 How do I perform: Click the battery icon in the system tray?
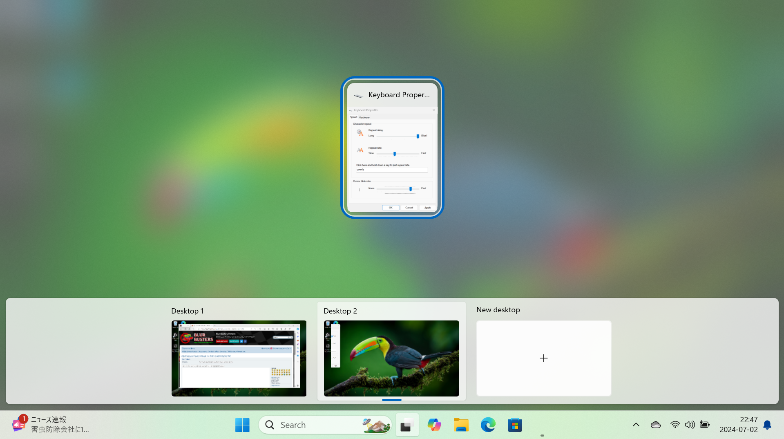tap(704, 425)
